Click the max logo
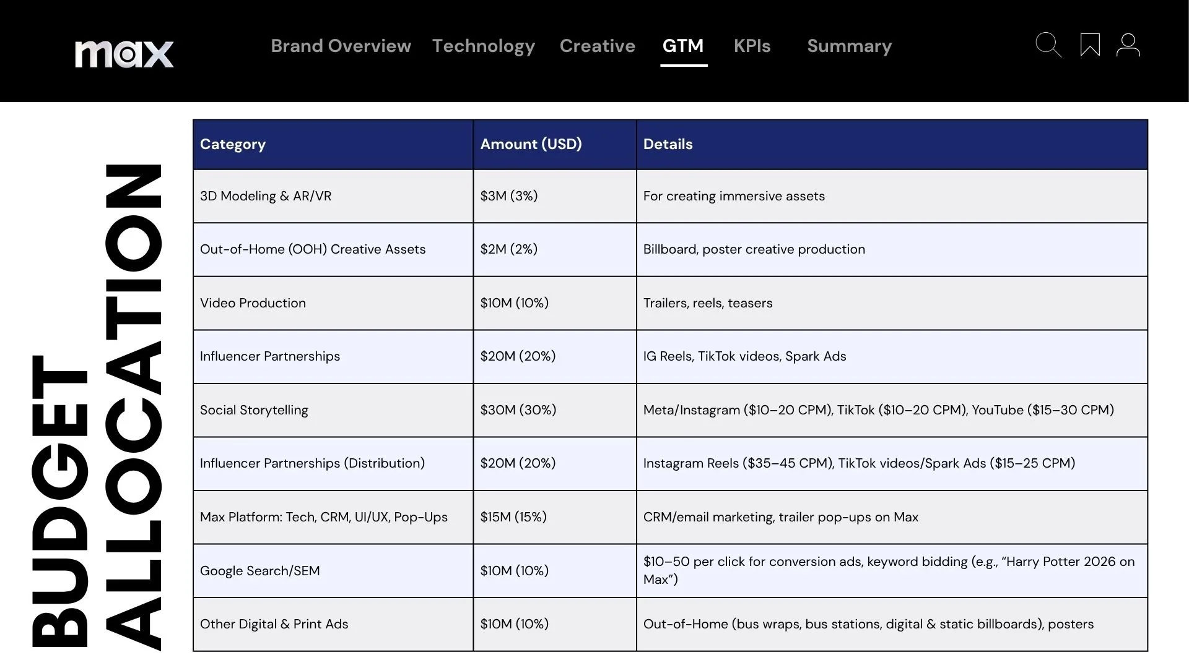This screenshot has height=668, width=1189. [124, 53]
